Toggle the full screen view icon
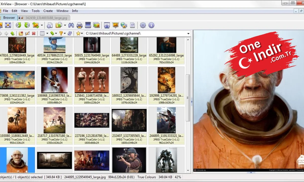Image resolution: width=304 pixels, height=182 pixels. (8, 25)
